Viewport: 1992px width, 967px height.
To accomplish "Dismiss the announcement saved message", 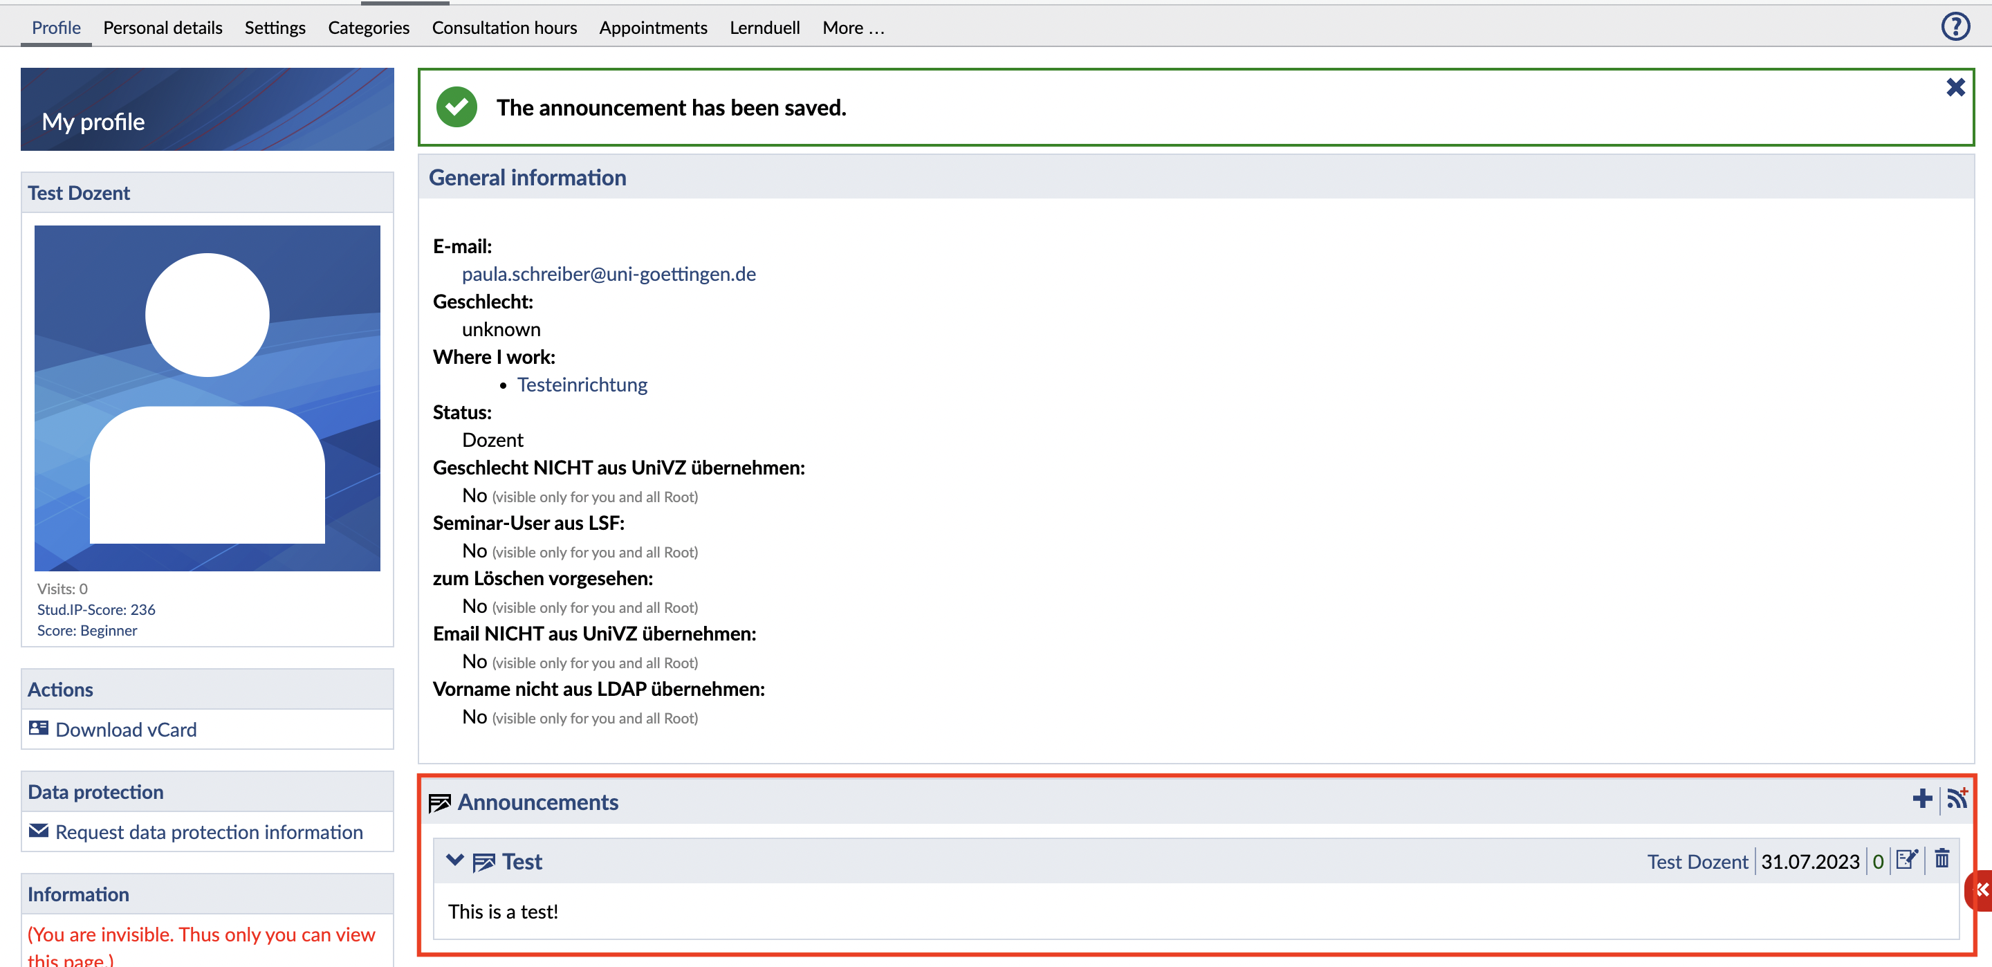I will (1955, 87).
